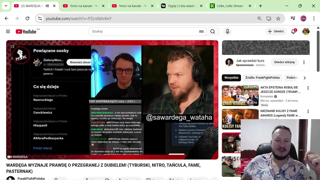Image resolution: width=320 pixels, height=180 pixels.
Task: Open the sponsored ad's three-dot menu
Action: point(304,62)
